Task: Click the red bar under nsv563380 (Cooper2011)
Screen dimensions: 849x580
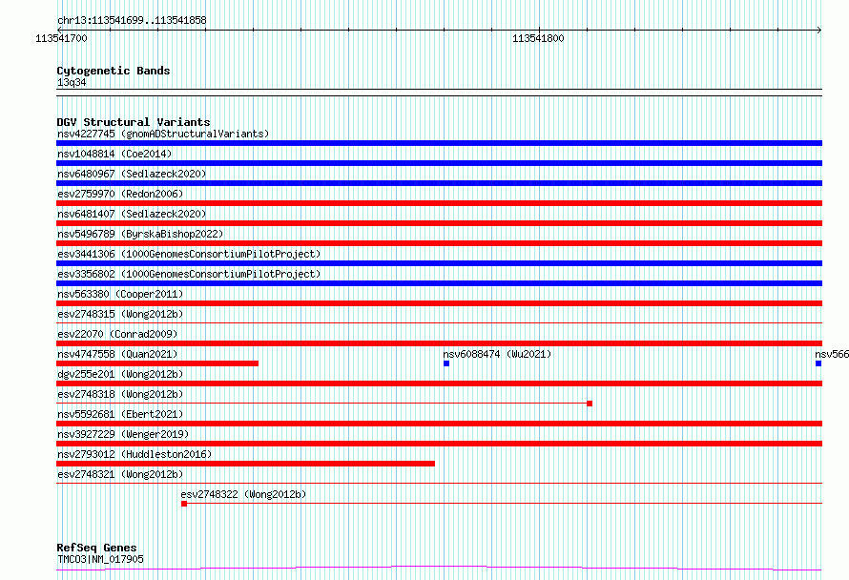Action: [x=439, y=303]
